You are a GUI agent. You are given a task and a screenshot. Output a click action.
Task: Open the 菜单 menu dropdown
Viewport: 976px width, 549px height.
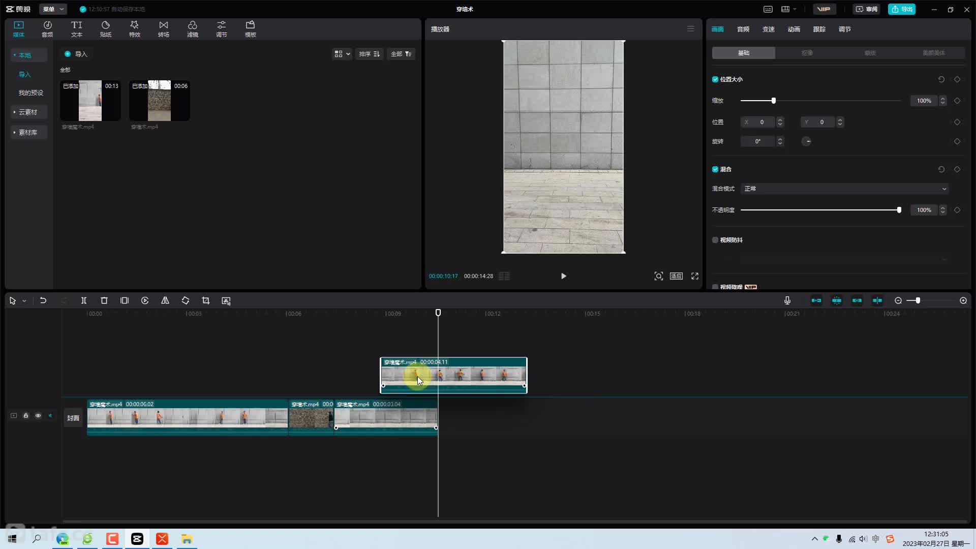[x=53, y=9]
